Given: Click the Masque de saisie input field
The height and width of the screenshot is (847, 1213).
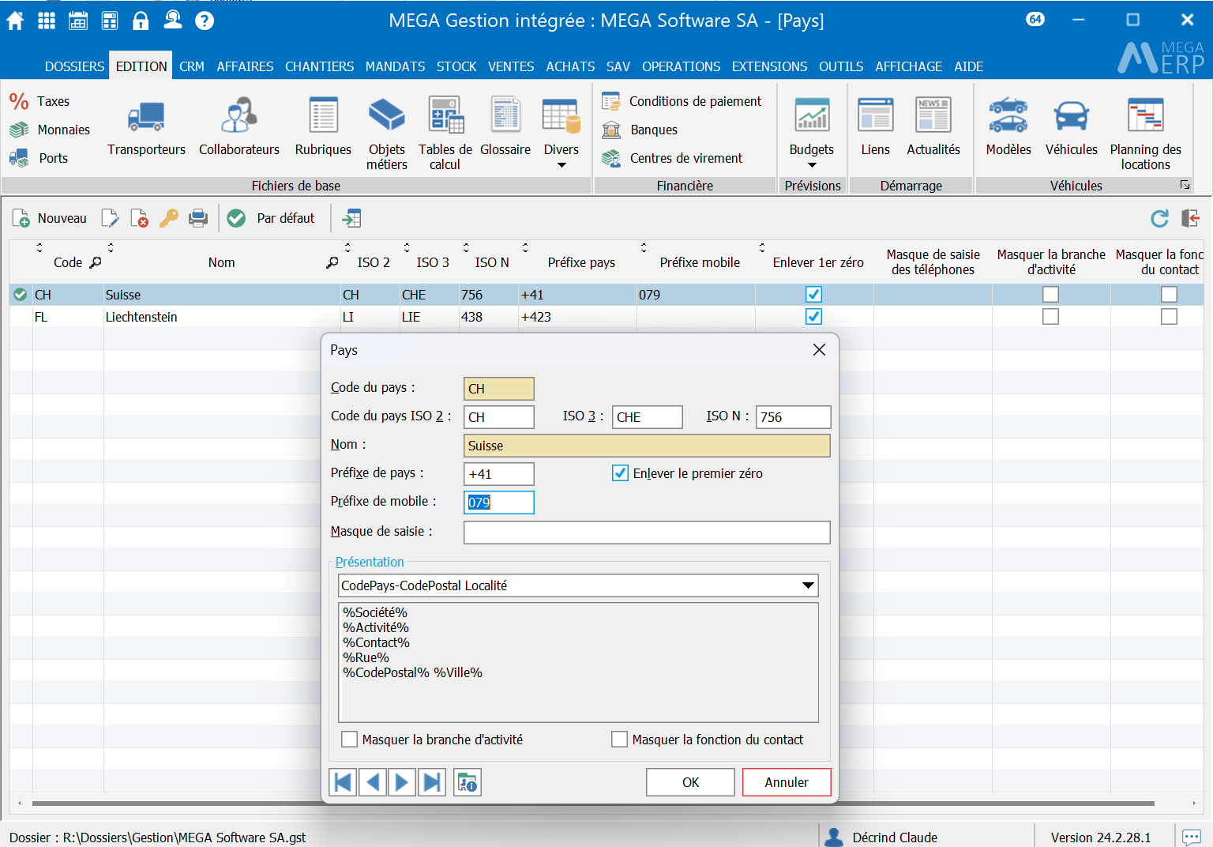Looking at the screenshot, I should (646, 533).
